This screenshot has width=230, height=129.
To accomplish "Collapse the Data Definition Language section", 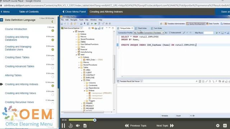I will click(x=1, y=20).
